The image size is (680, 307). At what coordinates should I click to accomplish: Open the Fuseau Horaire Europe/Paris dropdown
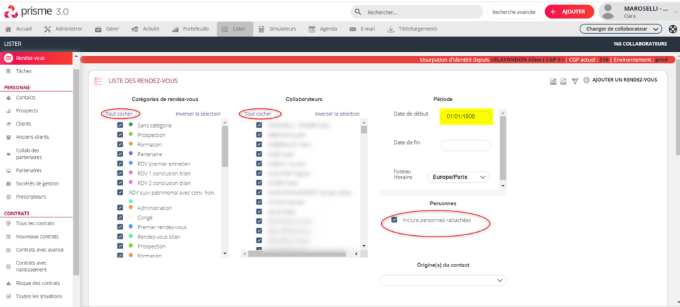460,177
